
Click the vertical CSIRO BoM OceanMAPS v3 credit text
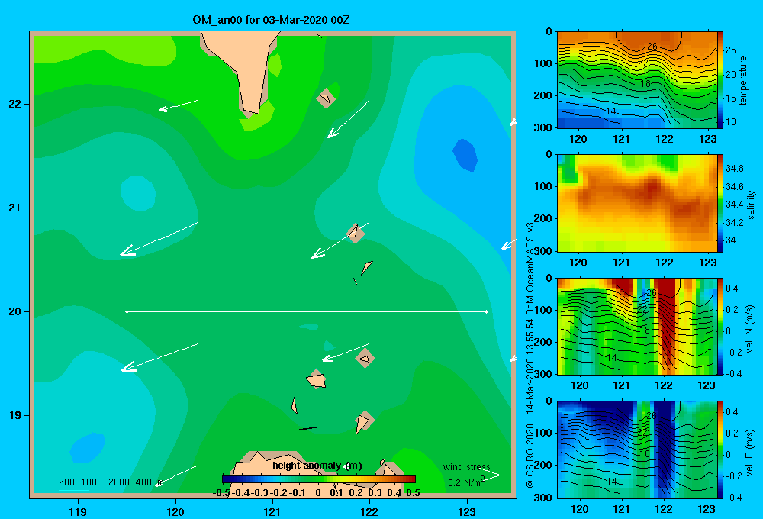tap(530, 355)
